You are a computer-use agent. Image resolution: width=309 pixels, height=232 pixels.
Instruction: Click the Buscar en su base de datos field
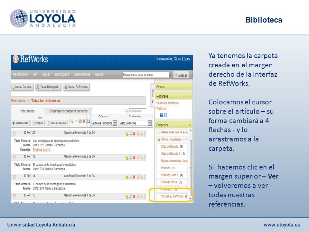(x=145, y=75)
